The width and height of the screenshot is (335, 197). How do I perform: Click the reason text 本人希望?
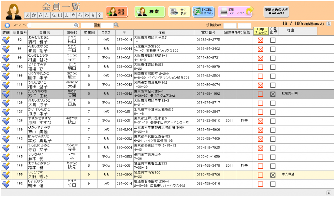coord(288,174)
